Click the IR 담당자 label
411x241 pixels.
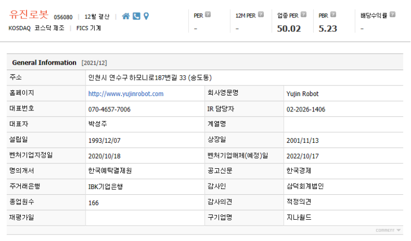click(x=221, y=109)
